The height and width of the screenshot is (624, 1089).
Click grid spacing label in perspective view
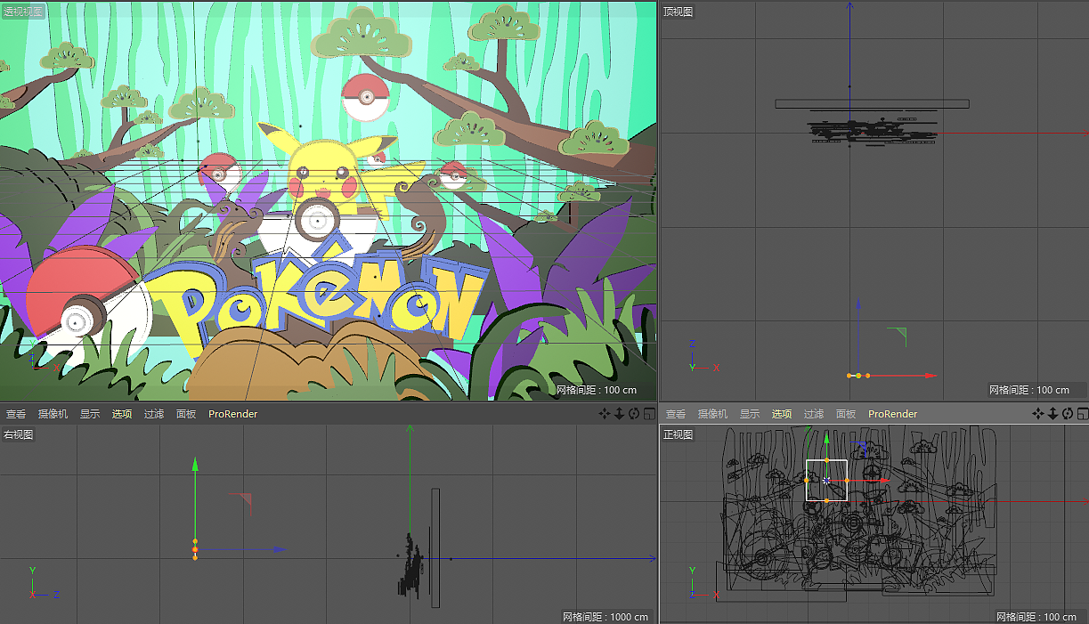click(597, 390)
